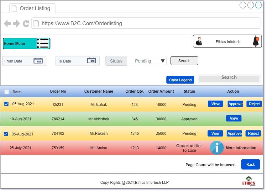Toggle the select-all checkbox in table header
The width and height of the screenshot is (267, 192).
(x=7, y=92)
